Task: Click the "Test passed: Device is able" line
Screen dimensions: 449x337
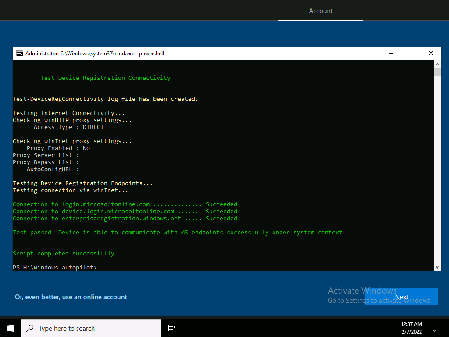Action: point(178,233)
